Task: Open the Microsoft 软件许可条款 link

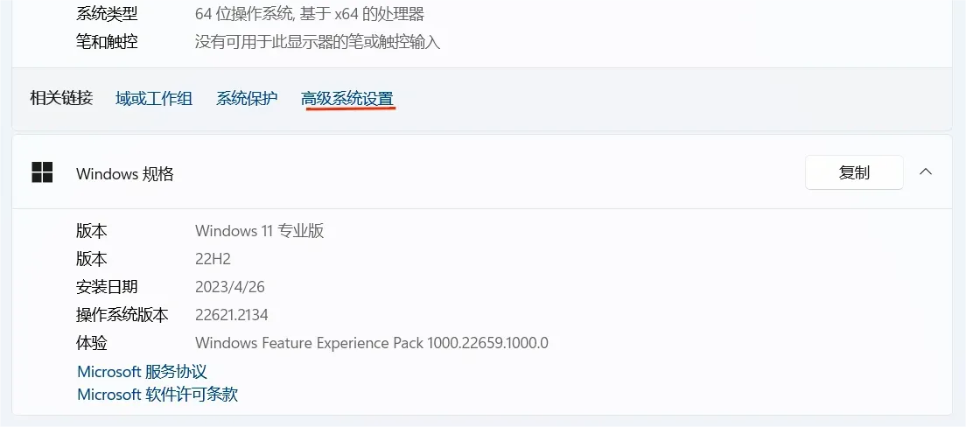Action: click(x=157, y=395)
